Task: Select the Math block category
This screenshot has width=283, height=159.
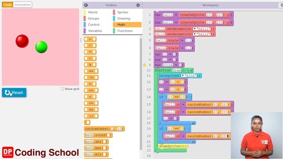Action: 127,25
